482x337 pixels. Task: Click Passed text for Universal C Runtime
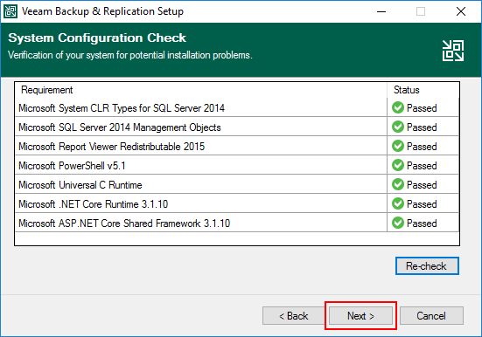coord(422,185)
